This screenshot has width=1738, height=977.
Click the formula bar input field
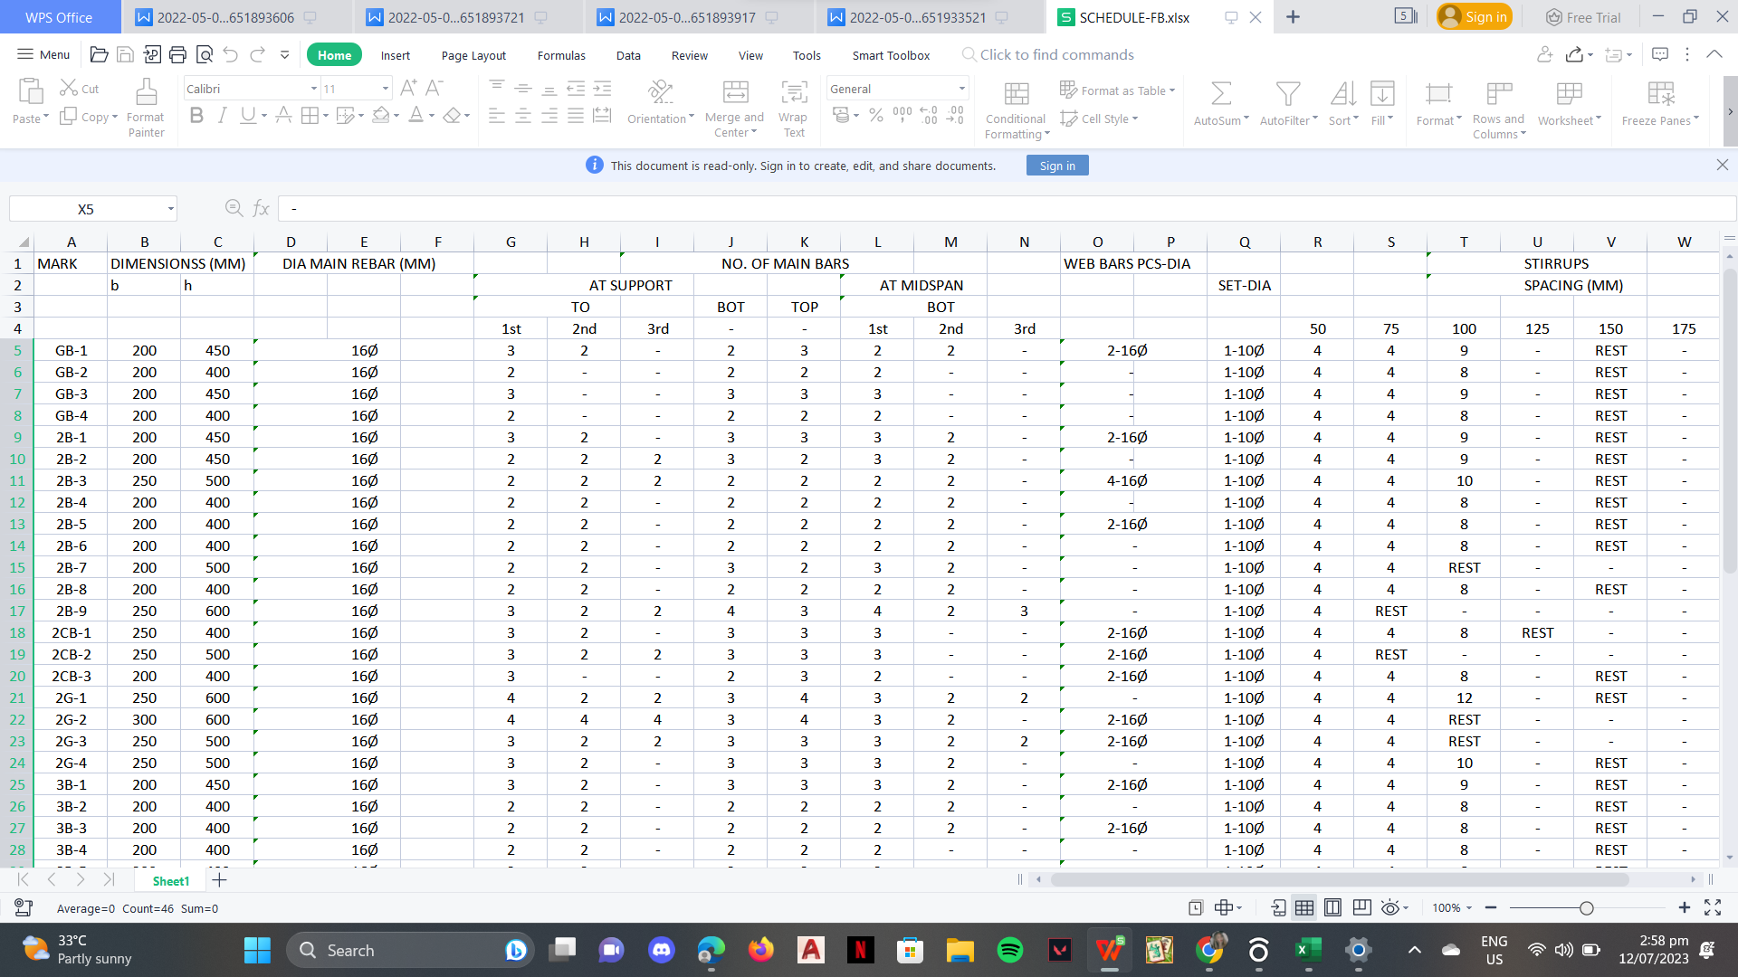coord(996,209)
